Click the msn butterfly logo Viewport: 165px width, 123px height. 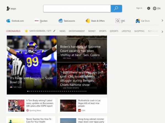(x=8, y=8)
